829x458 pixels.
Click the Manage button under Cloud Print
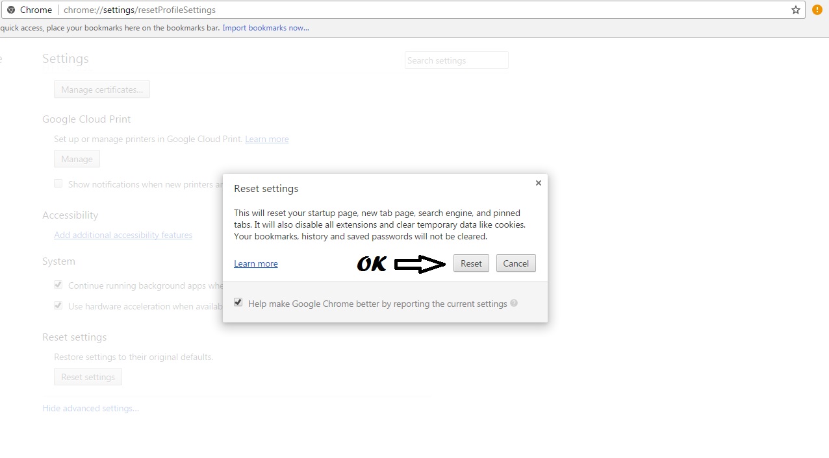click(77, 159)
